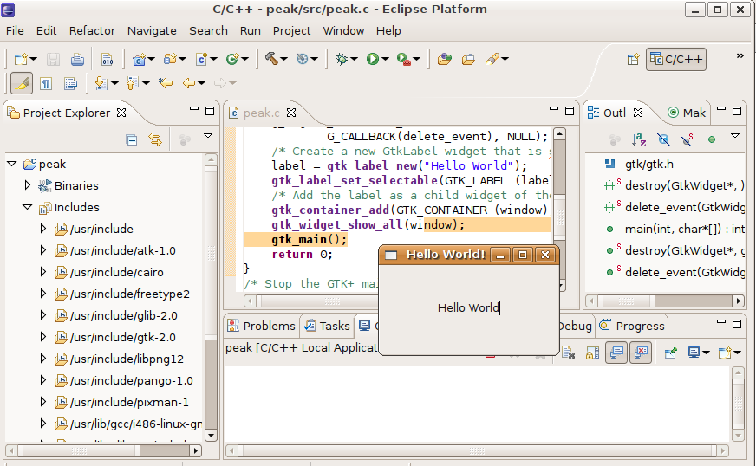Collapse the Includes tree node
The height and width of the screenshot is (466, 756).
(28, 207)
